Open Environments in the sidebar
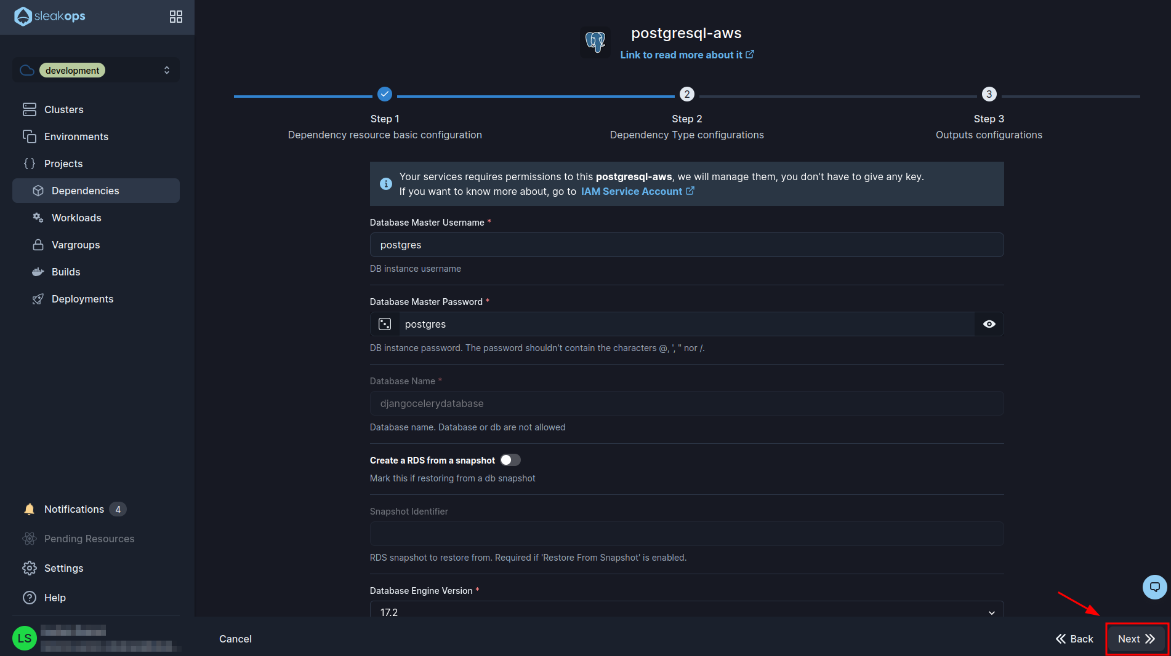1171x656 pixels. [96, 136]
